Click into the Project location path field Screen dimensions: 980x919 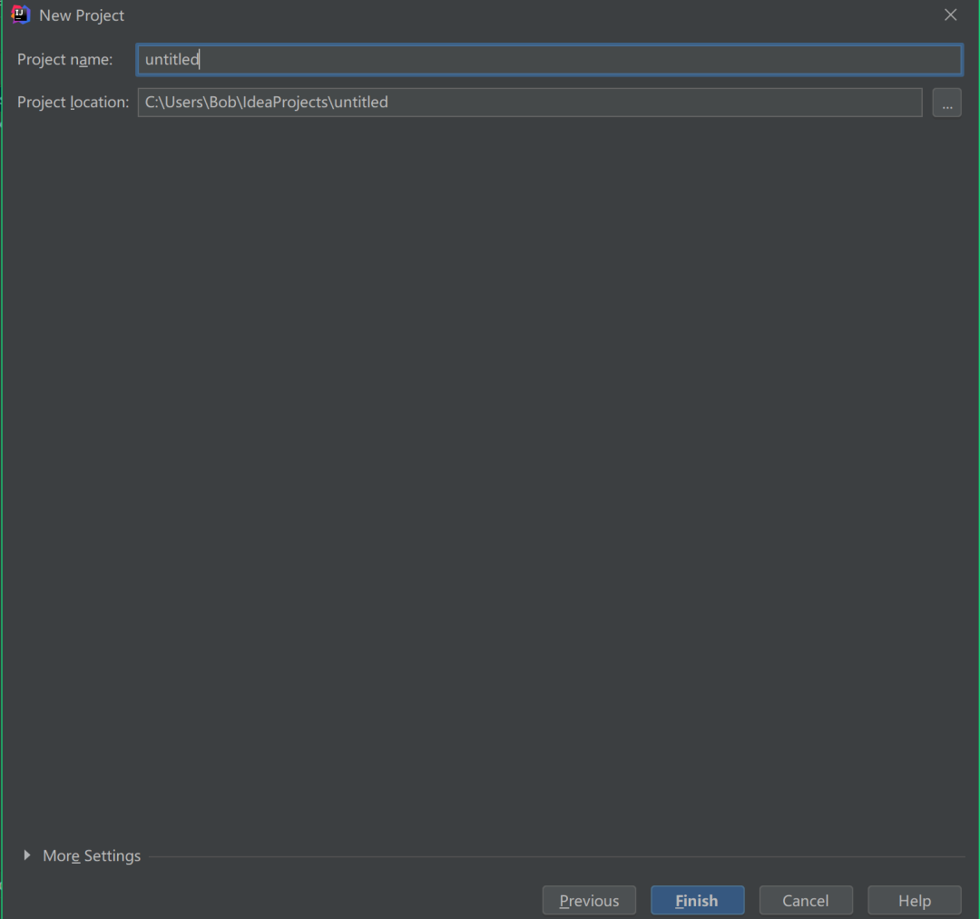pyautogui.click(x=529, y=103)
